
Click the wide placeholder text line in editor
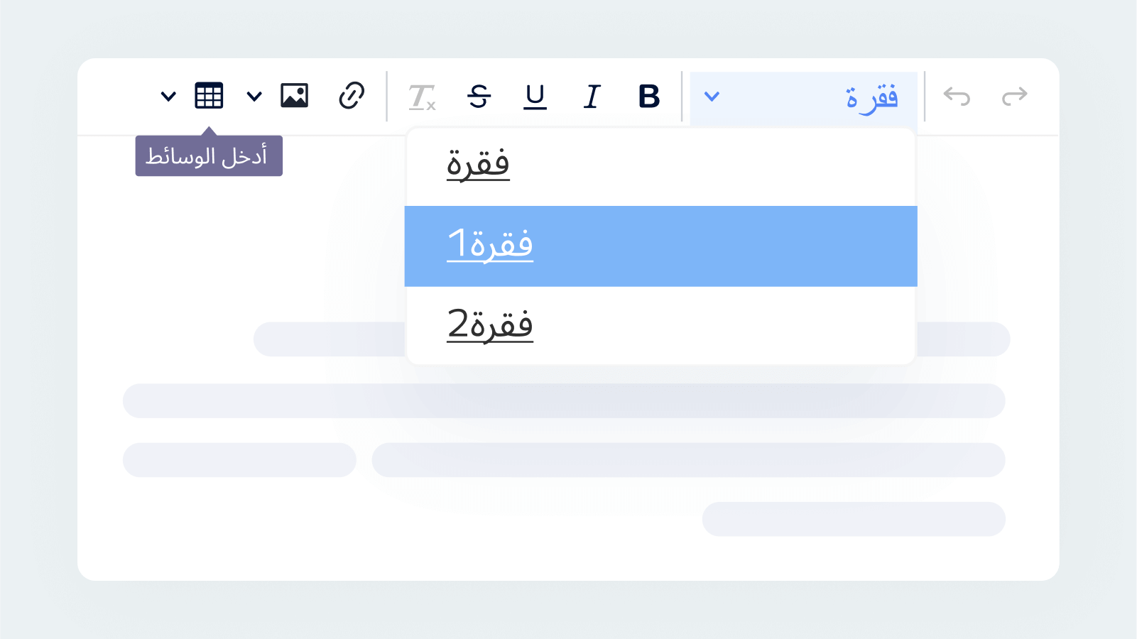click(564, 401)
